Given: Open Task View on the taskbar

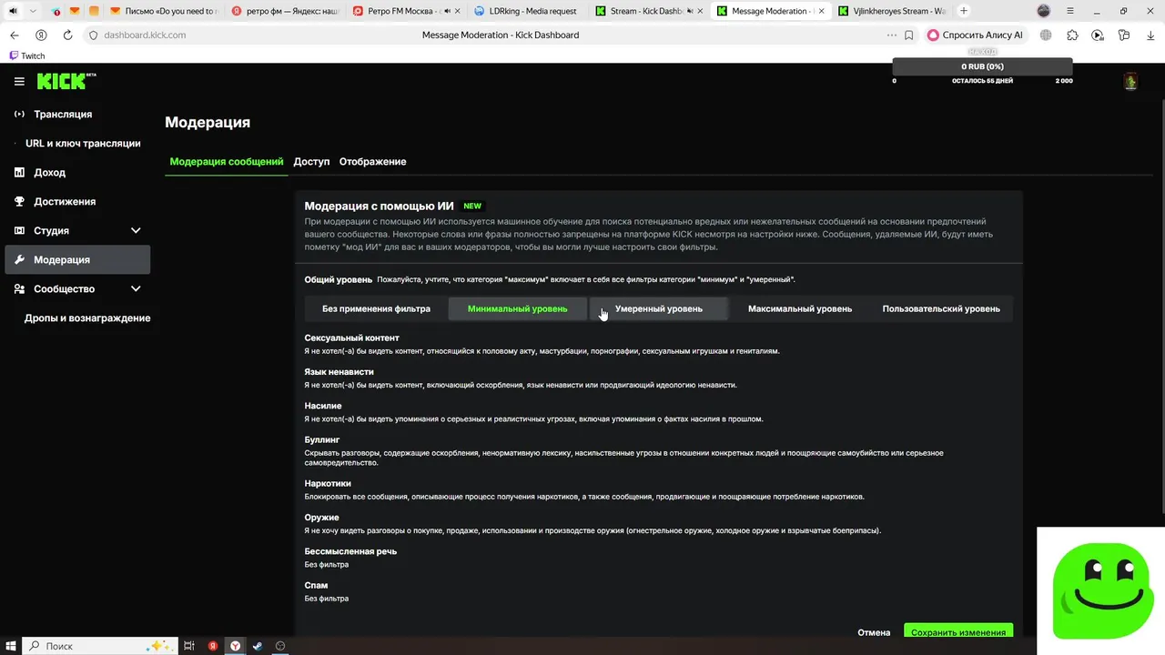Looking at the screenshot, I should pos(189,646).
